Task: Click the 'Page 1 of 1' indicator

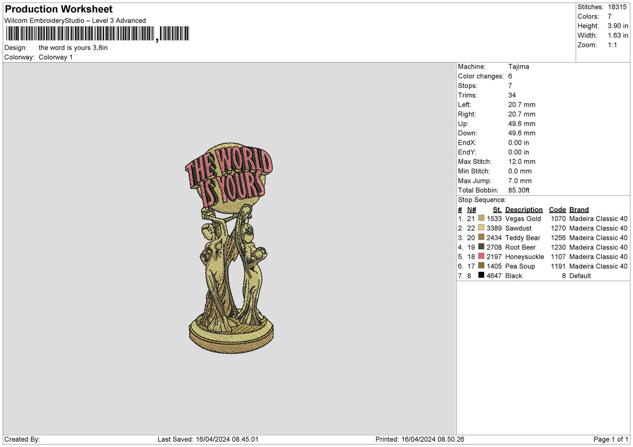Action: [x=611, y=440]
